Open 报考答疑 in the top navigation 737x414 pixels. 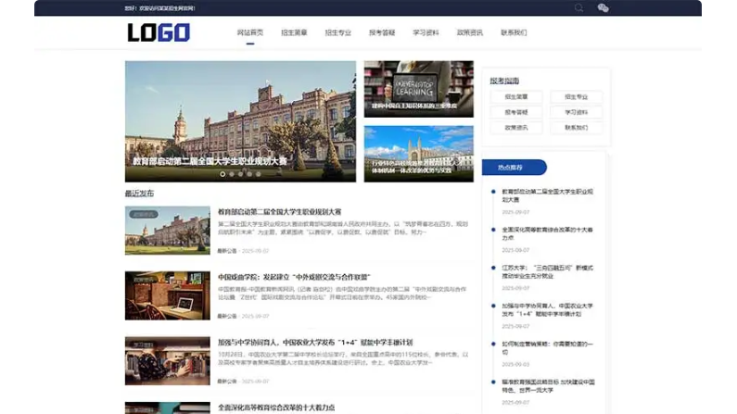click(x=382, y=32)
